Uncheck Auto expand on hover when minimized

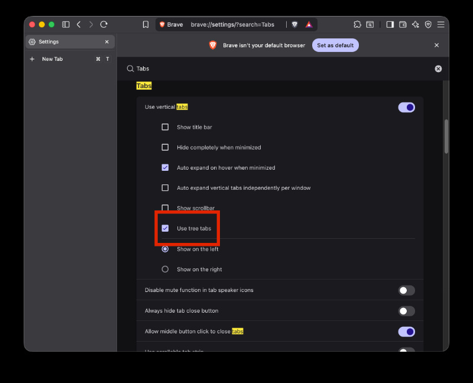165,167
